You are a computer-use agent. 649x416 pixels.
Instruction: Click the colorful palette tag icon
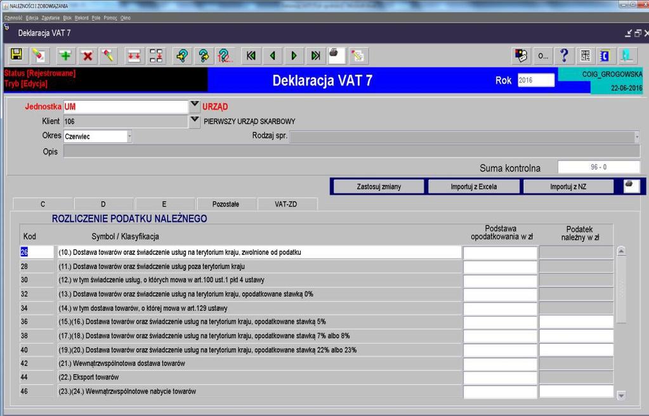pos(521,55)
